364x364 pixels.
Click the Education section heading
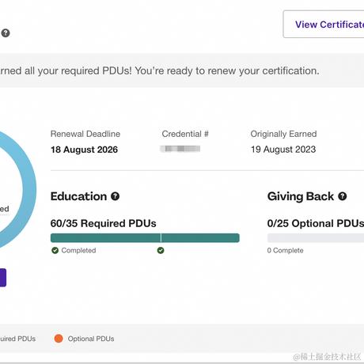click(x=78, y=196)
